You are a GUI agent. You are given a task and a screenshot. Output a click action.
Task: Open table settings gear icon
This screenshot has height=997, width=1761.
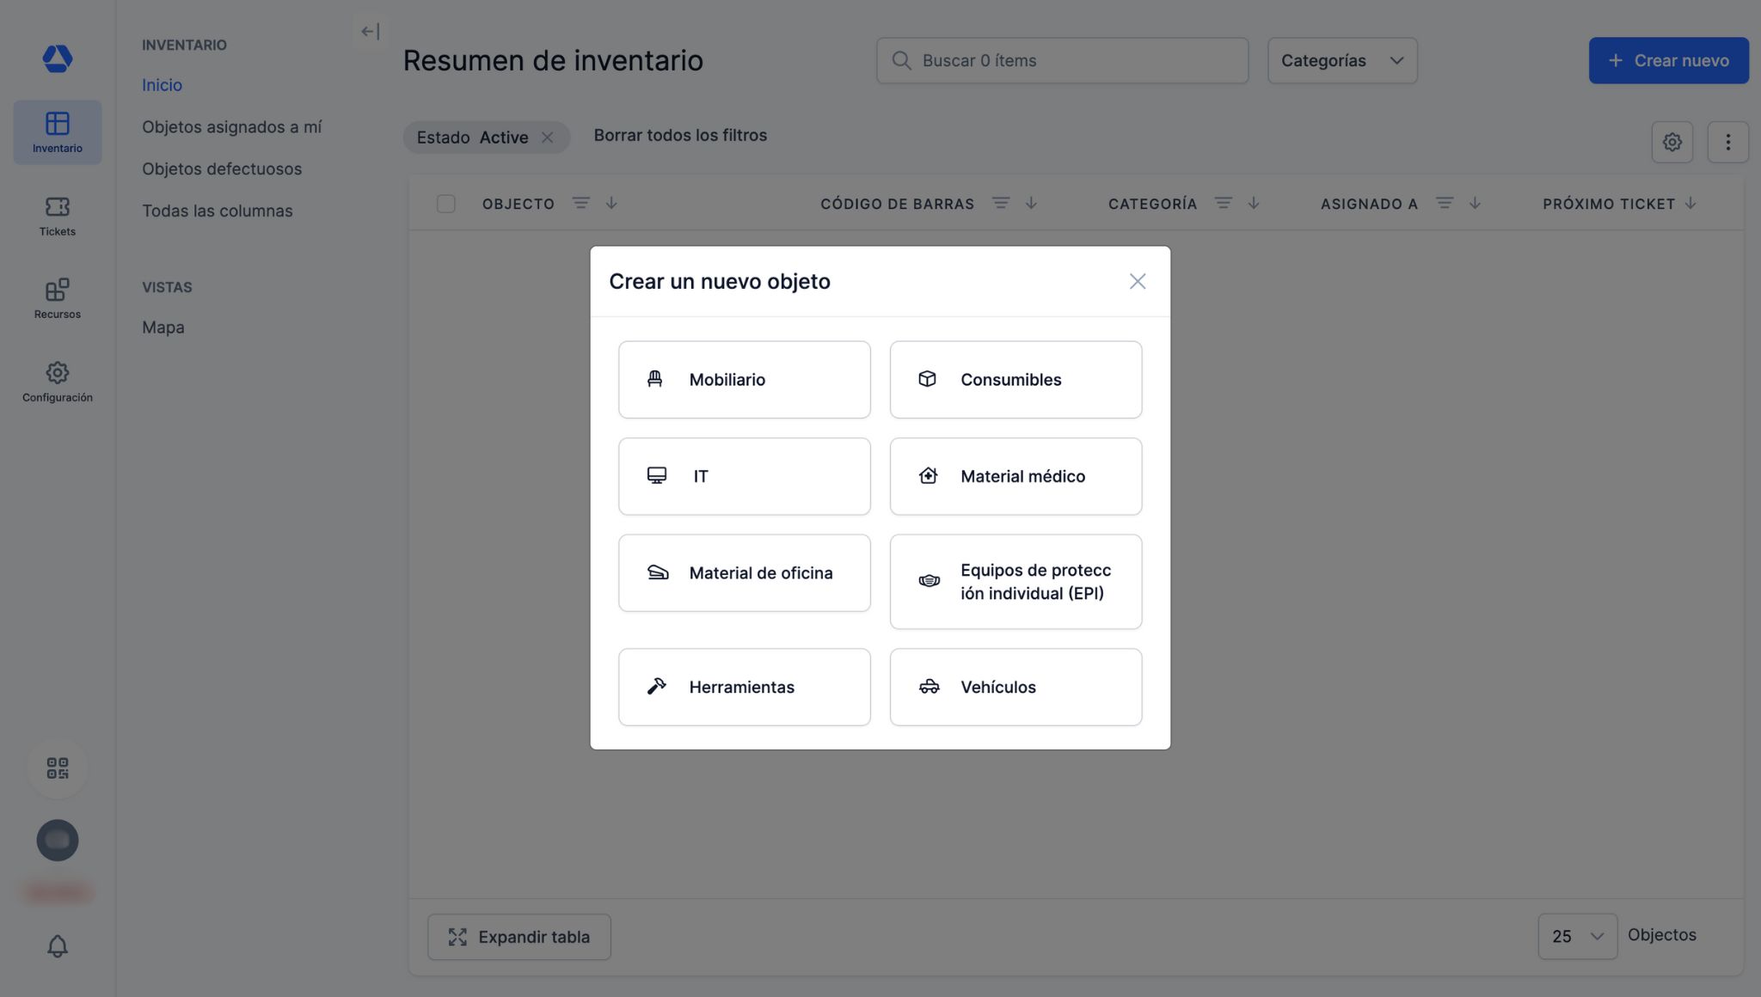pos(1672,142)
